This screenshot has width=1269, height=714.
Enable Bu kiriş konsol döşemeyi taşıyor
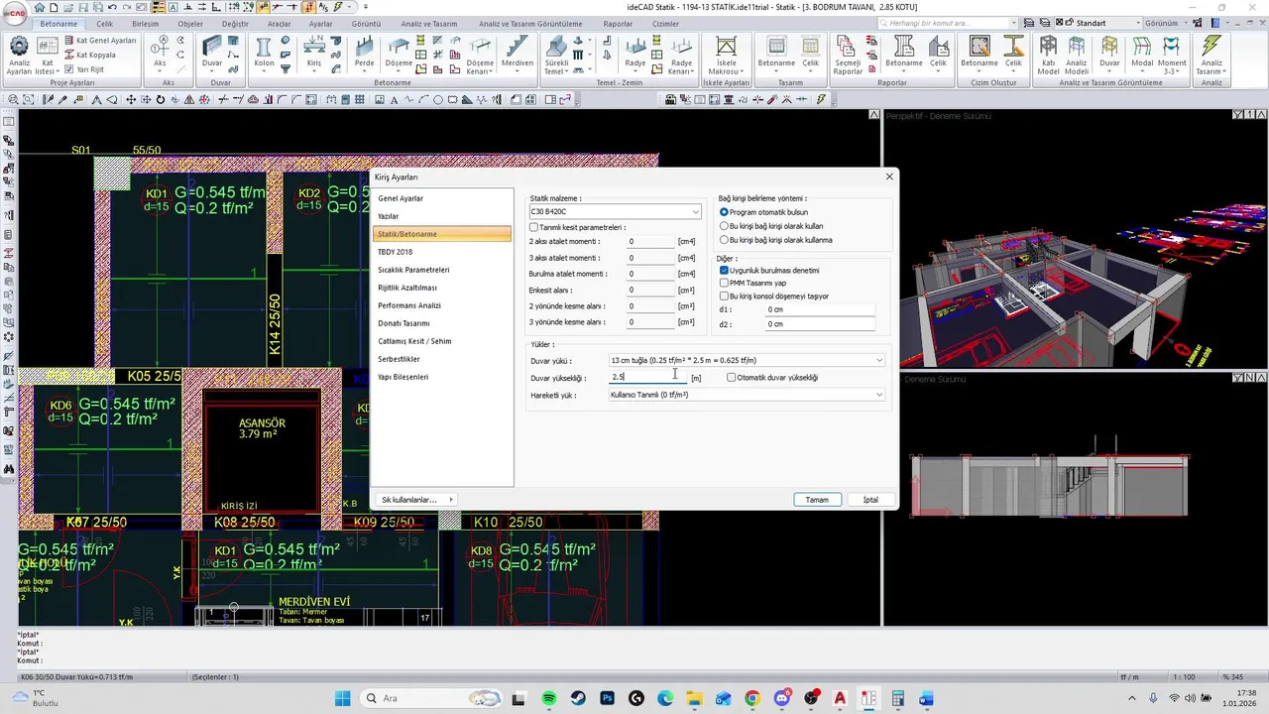(724, 296)
